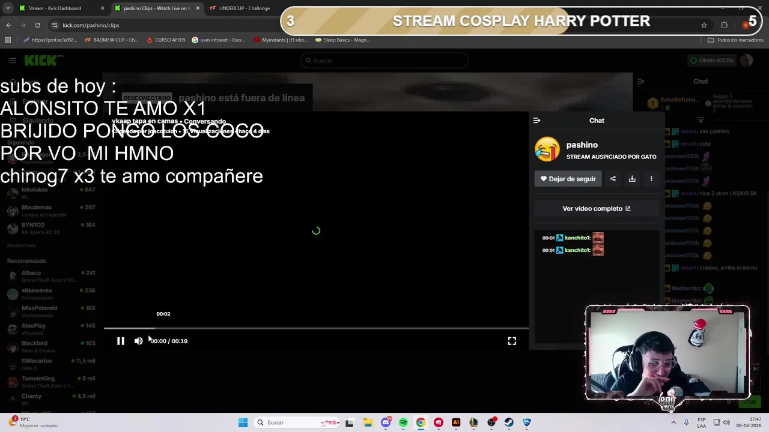The width and height of the screenshot is (769, 432).
Task: Open BYN1CO channel in sidebar
Action: pyautogui.click(x=51, y=228)
